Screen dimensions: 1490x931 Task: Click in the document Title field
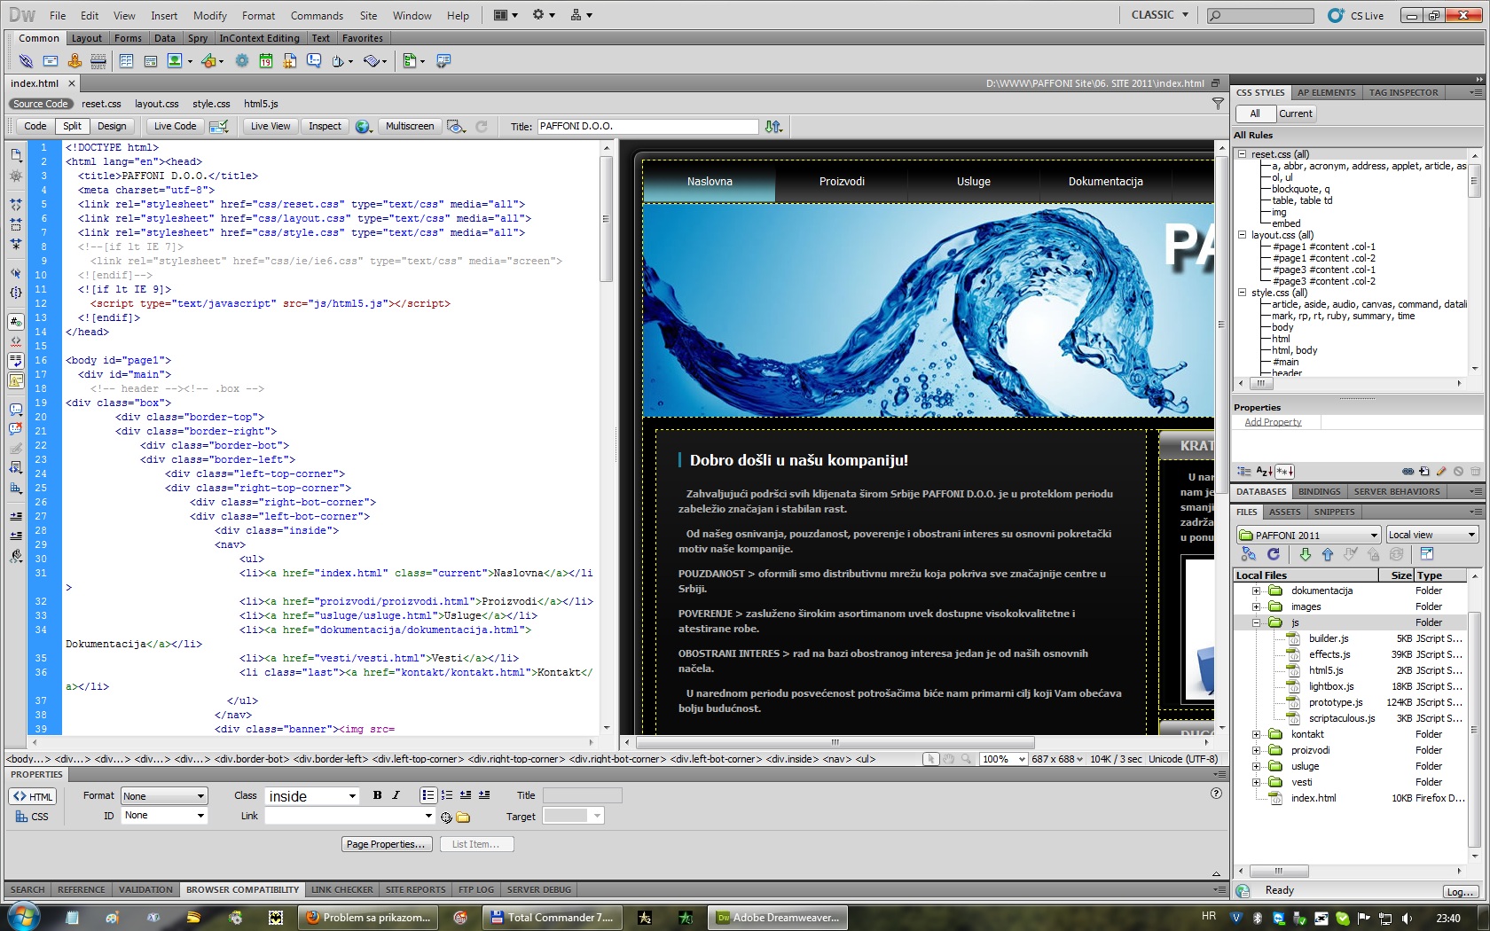pos(647,126)
